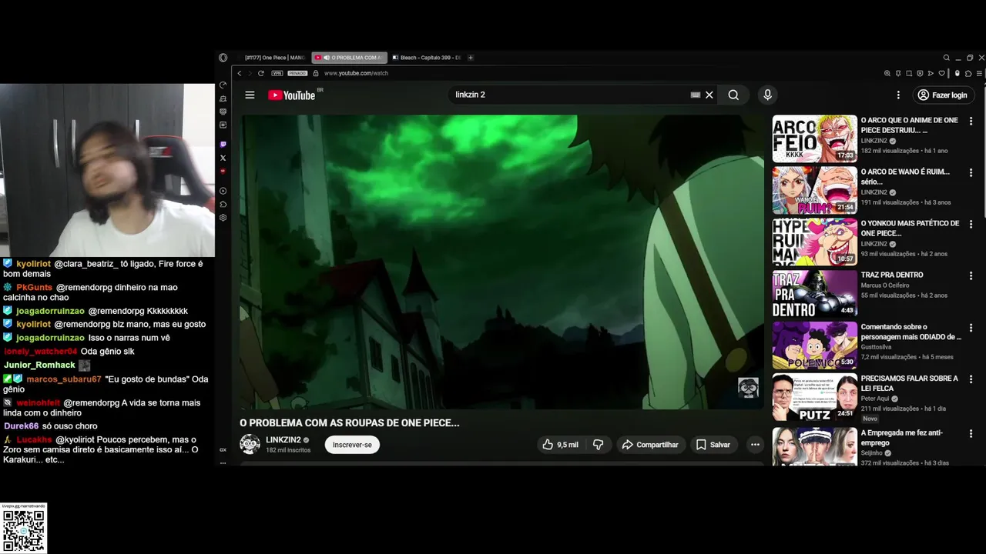Open options for O ARCO QUE O ANIME video
986x554 pixels.
[x=971, y=122]
